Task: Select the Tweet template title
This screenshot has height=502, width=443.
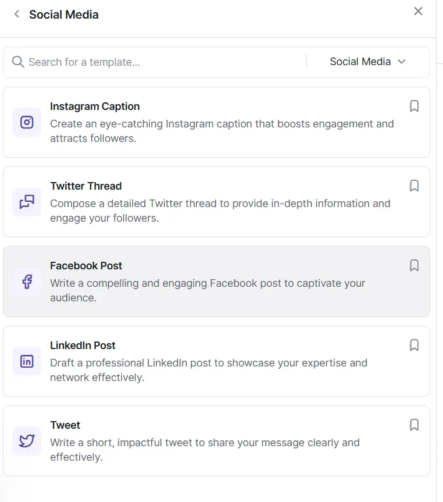Action: (65, 425)
